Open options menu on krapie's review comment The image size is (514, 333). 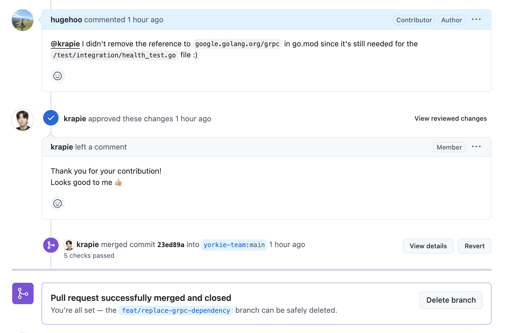[x=476, y=147]
